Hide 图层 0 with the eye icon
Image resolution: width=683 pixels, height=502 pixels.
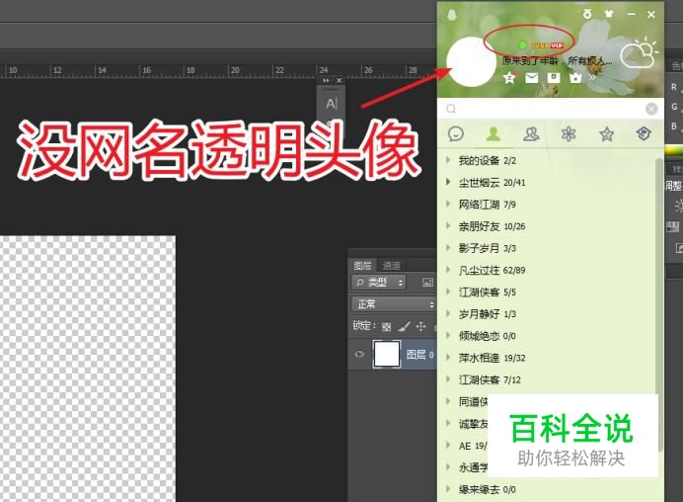(359, 354)
